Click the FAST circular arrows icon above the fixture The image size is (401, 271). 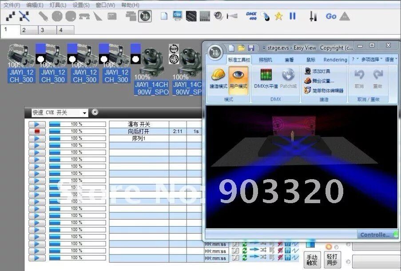[x=174, y=48]
